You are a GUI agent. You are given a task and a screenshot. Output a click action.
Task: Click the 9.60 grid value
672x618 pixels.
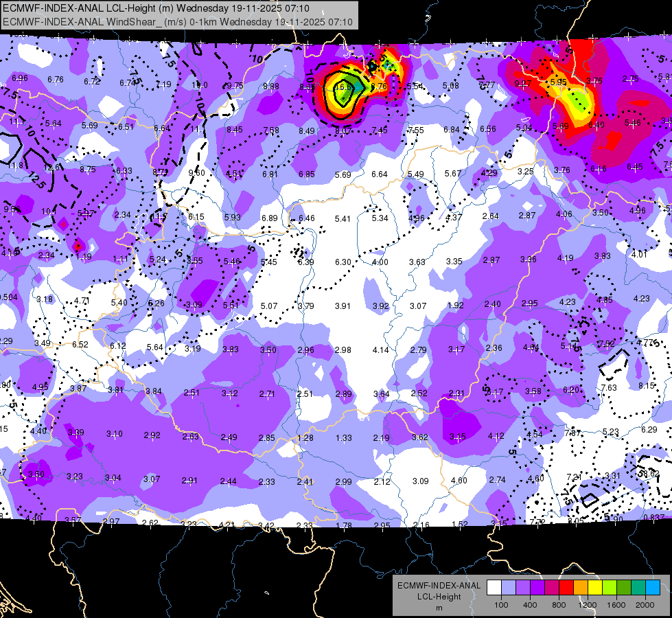point(197,172)
